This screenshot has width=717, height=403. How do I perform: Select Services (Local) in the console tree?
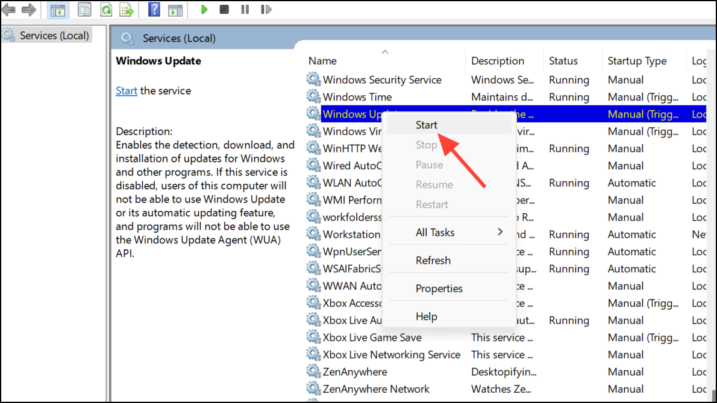[46, 35]
